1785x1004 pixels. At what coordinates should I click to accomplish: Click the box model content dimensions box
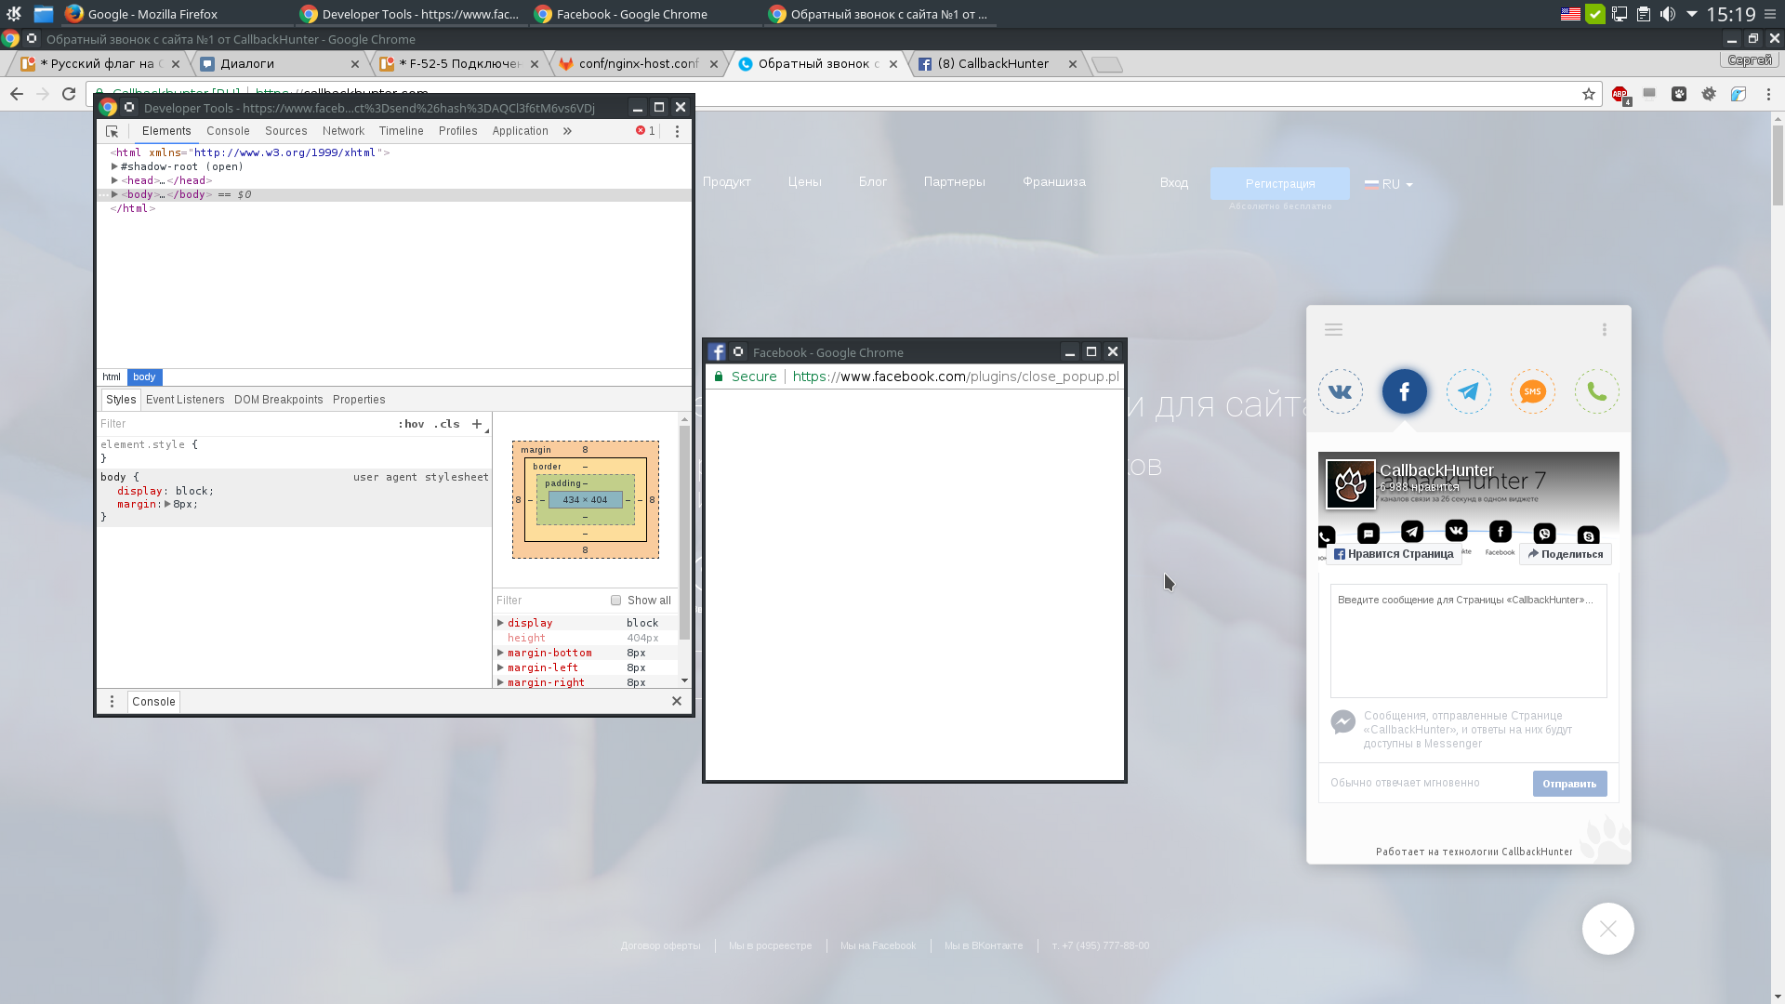585,500
